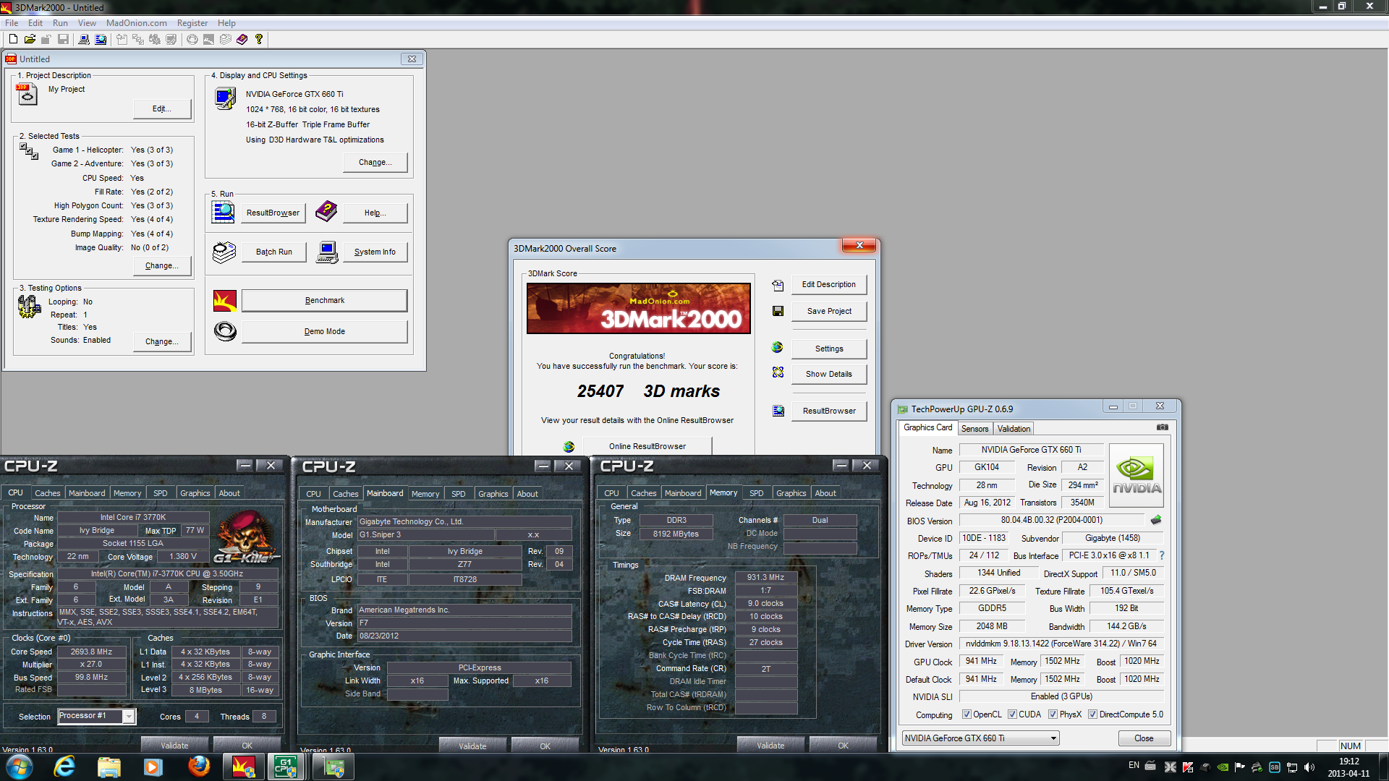Click the Show desktop strip at the taskbar's right end

point(1383,767)
